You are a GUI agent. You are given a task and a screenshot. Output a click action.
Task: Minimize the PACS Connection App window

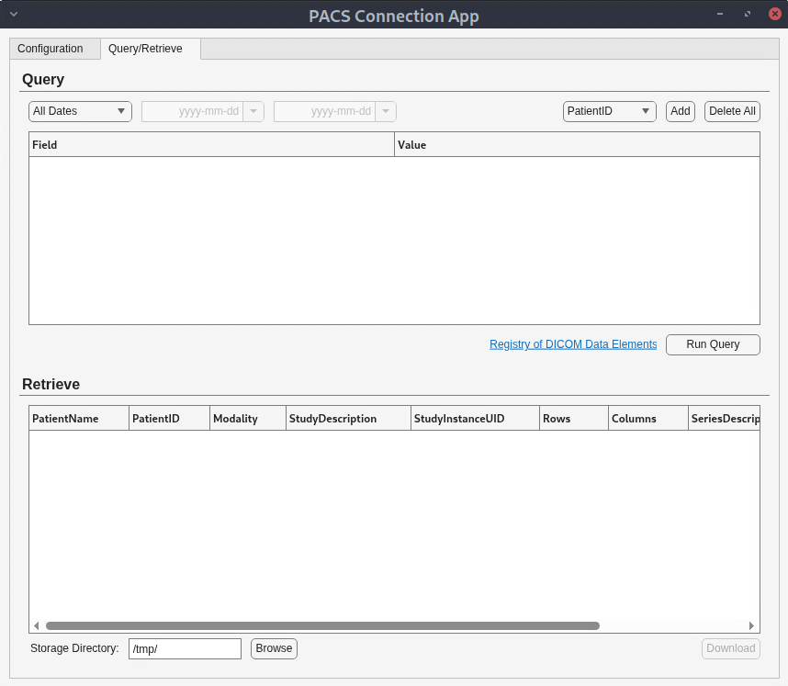point(720,14)
